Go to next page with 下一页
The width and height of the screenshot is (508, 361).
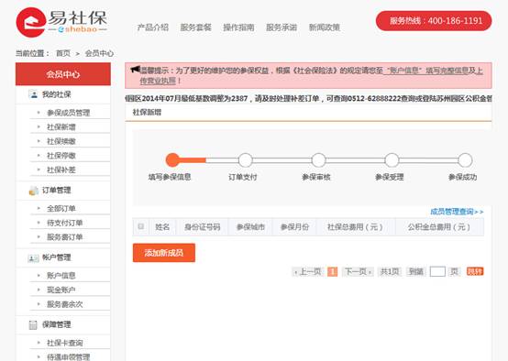coord(358,271)
